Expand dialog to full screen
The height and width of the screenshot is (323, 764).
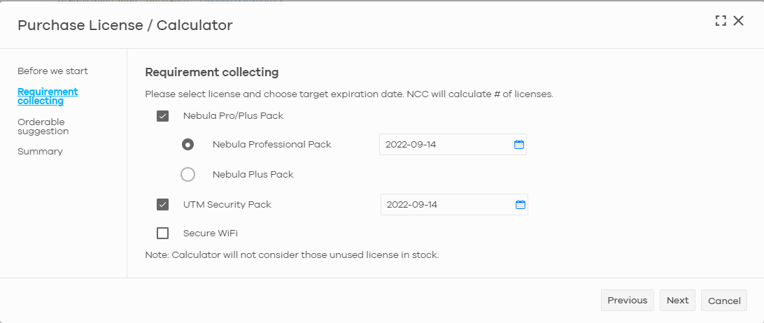(x=721, y=20)
